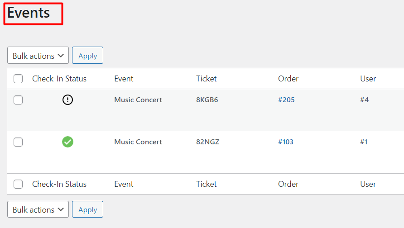This screenshot has height=228, width=404.
Task: Tick the checkbox for ticket 8KGB6
Action: [x=18, y=100]
